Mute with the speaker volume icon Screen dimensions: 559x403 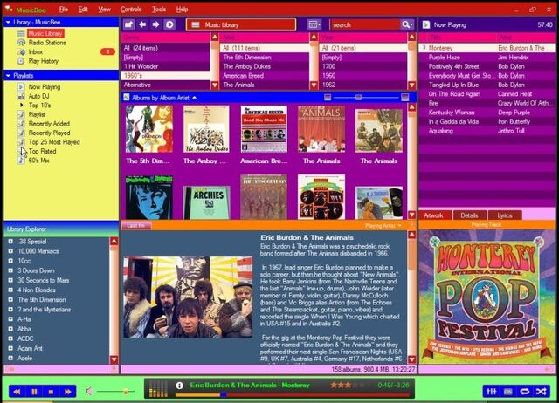pyautogui.click(x=89, y=392)
